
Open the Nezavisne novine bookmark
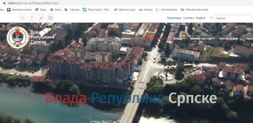click(19, 10)
